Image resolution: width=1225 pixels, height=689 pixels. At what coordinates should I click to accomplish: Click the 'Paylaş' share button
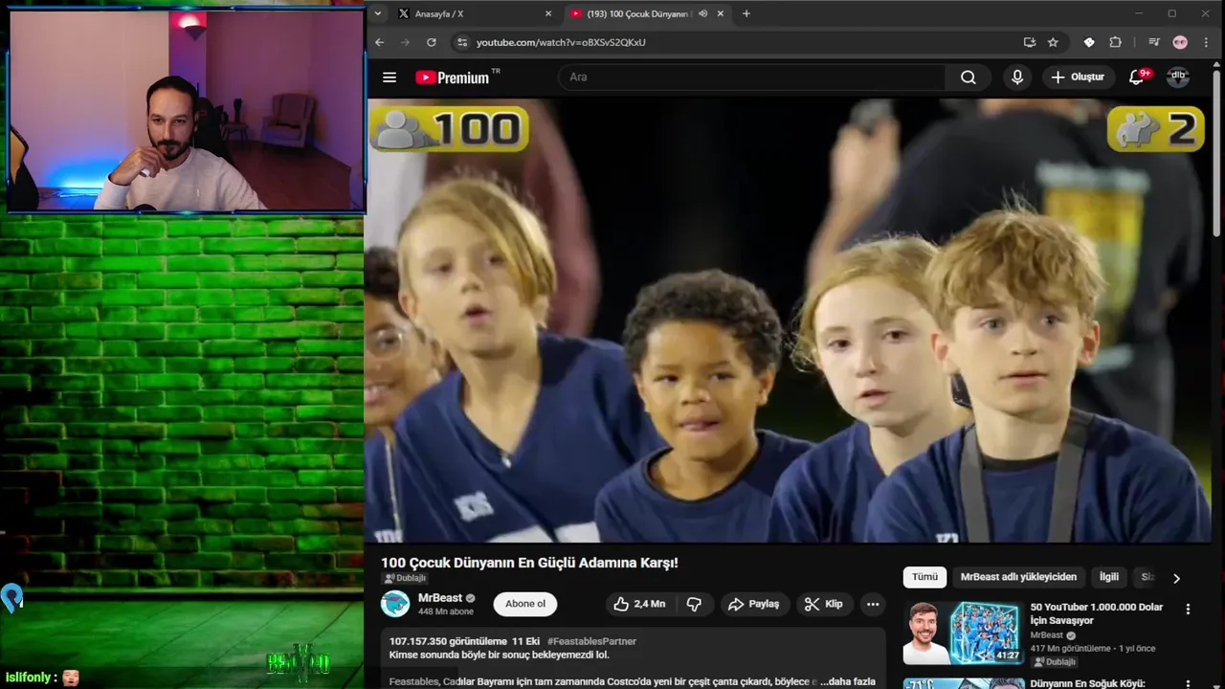(x=754, y=604)
